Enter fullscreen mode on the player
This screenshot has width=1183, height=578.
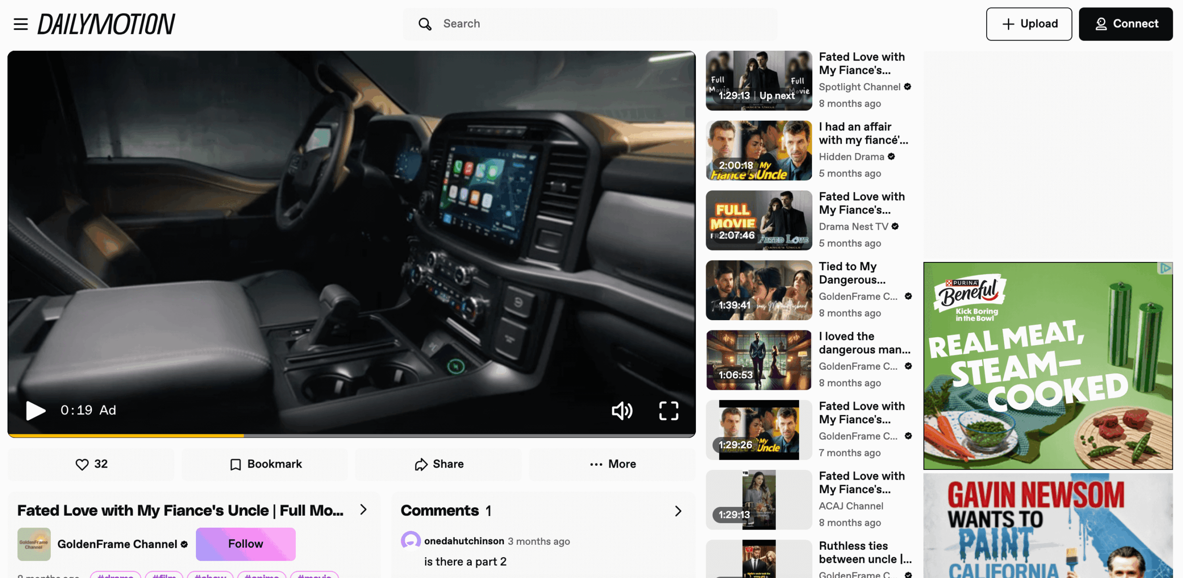[x=669, y=410]
